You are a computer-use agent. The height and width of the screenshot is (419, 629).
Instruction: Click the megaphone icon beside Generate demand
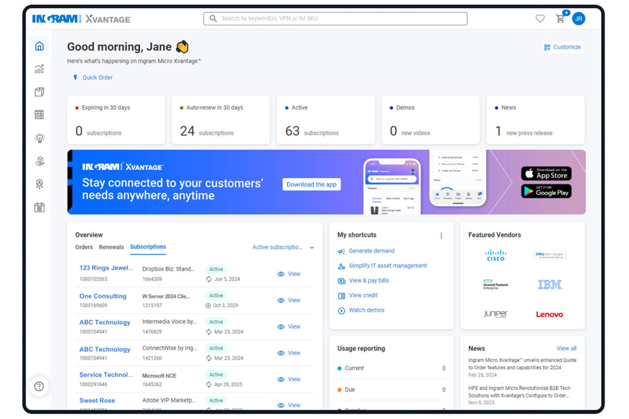click(342, 252)
